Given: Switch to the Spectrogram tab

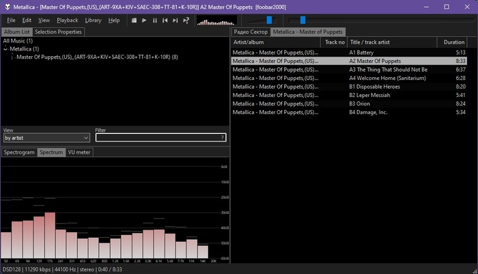Looking at the screenshot, I should [x=18, y=152].
